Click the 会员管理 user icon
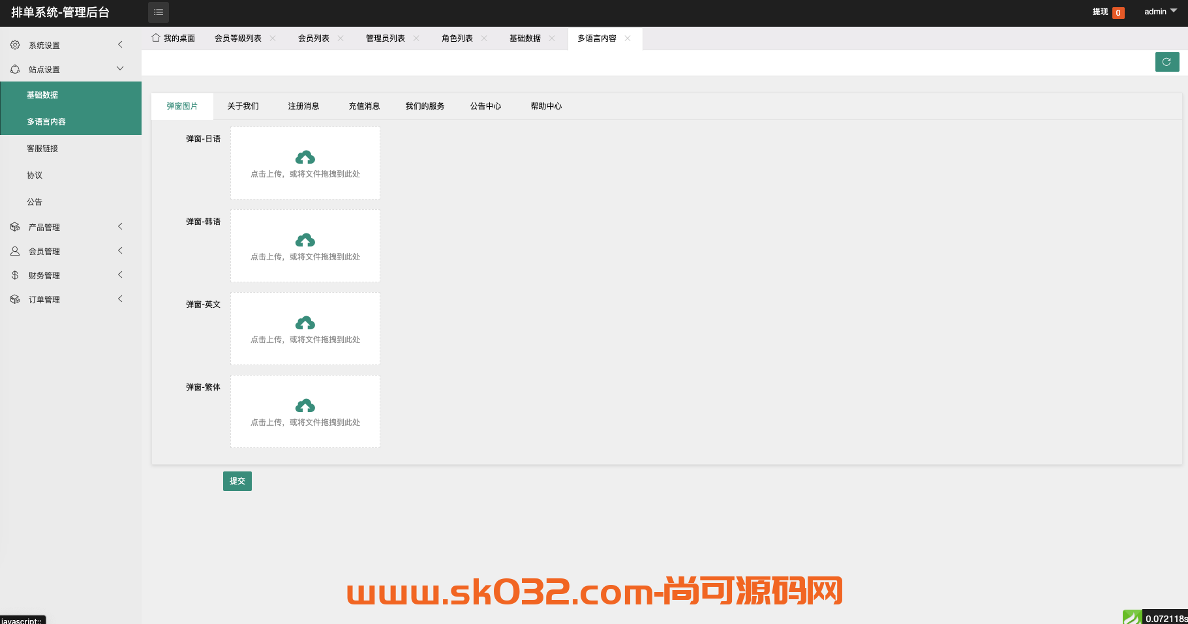 point(15,251)
